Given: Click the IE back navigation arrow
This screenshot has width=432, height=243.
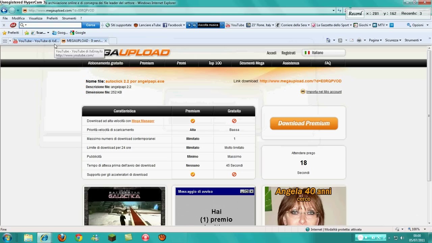Looking at the screenshot, I should (x=4, y=10).
